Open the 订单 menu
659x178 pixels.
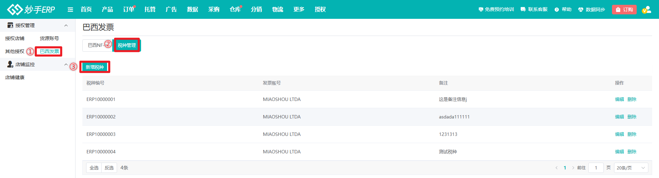click(129, 10)
